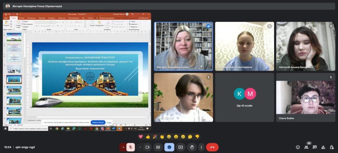The height and width of the screenshot is (153, 338).
Task: Show the participants list with 48 badge
Action: [x=306, y=147]
